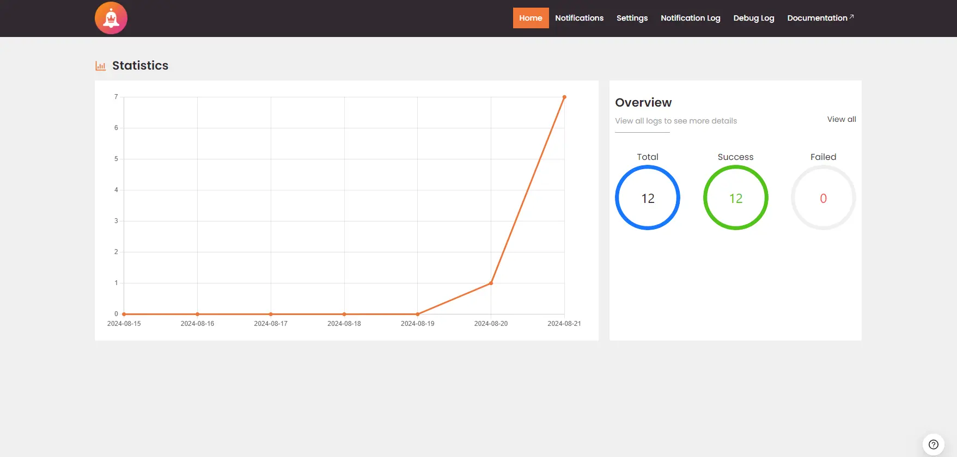The height and width of the screenshot is (457, 957).
Task: Open the Documentation link
Action: click(x=817, y=18)
